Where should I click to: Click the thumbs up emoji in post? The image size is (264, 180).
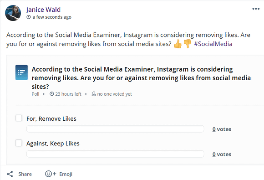(178, 44)
